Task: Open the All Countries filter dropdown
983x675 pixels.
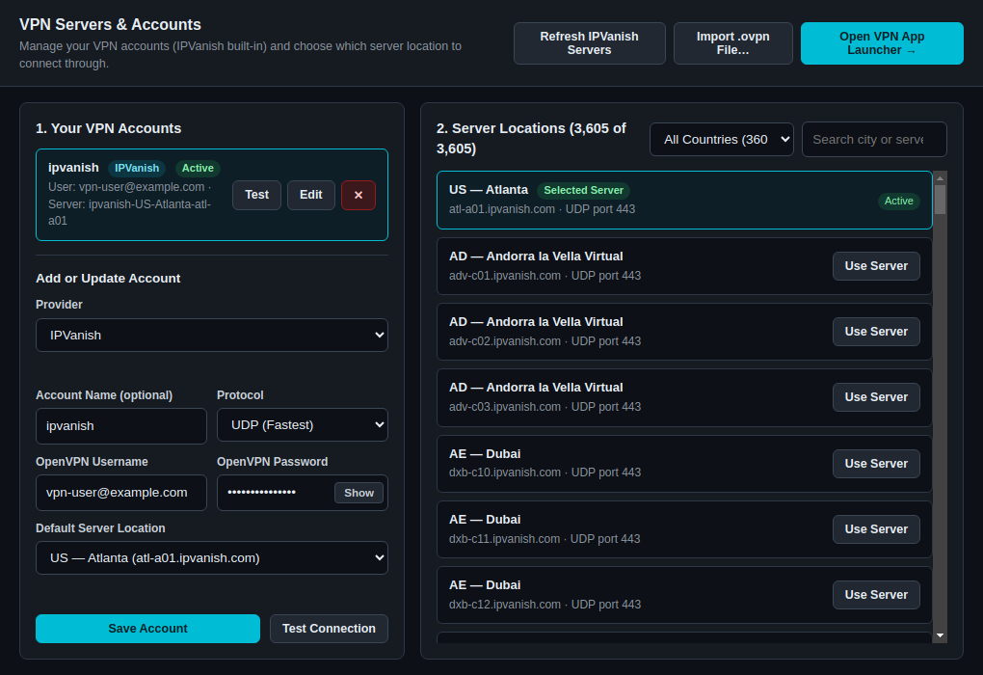Action: coord(722,139)
